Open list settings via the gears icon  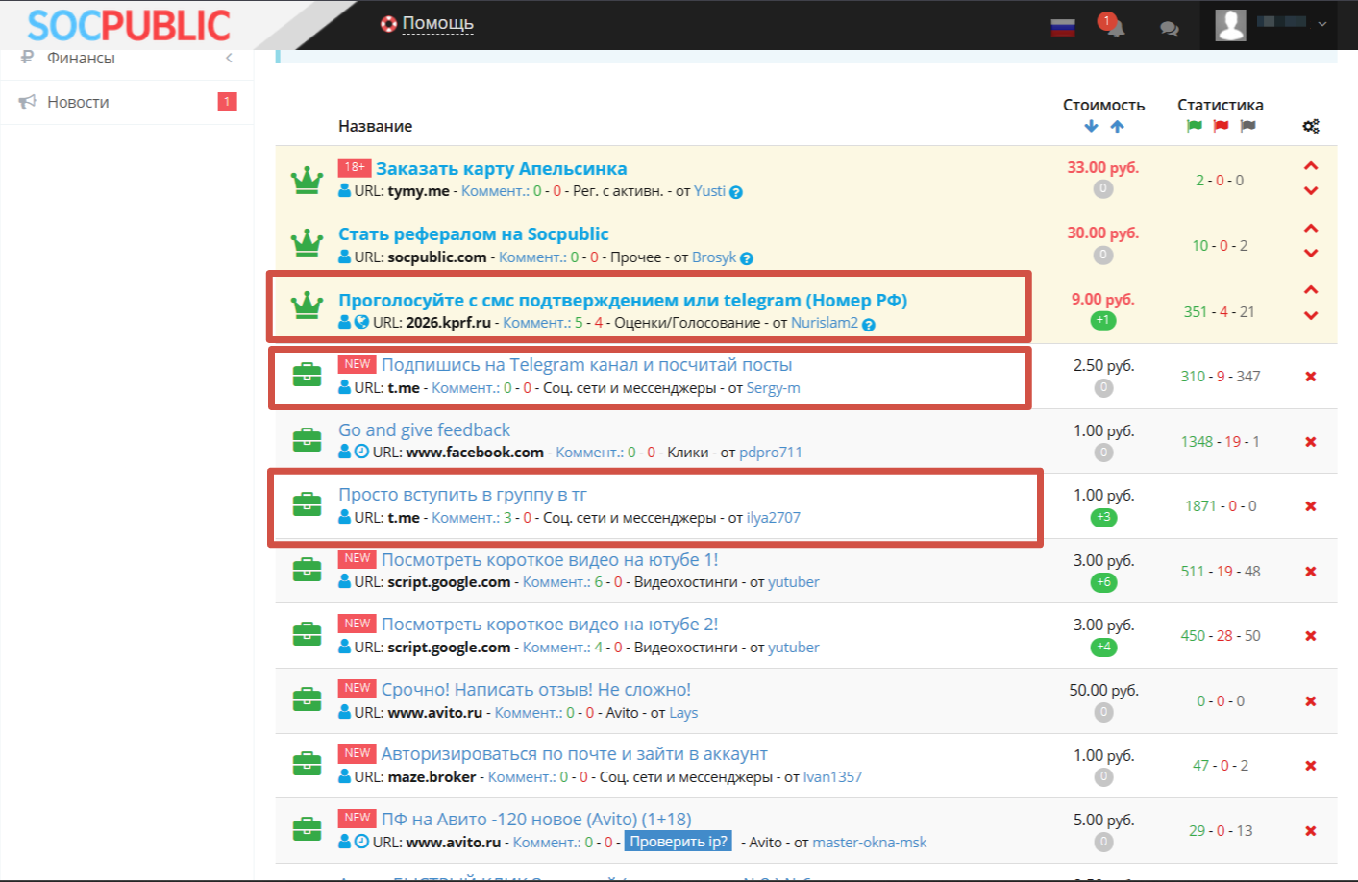pos(1311,126)
